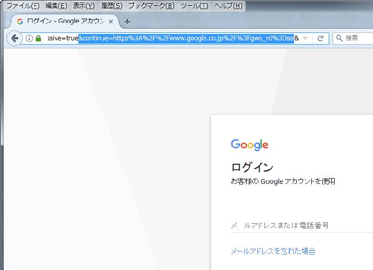Open the 表示(V) menu
The width and height of the screenshot is (373, 270).
click(84, 6)
